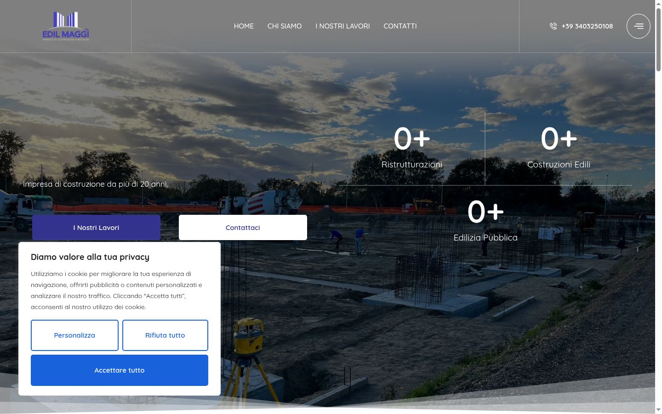The image size is (662, 414).
Task: Click the page vertical scrollbar thumb
Action: click(x=658, y=39)
